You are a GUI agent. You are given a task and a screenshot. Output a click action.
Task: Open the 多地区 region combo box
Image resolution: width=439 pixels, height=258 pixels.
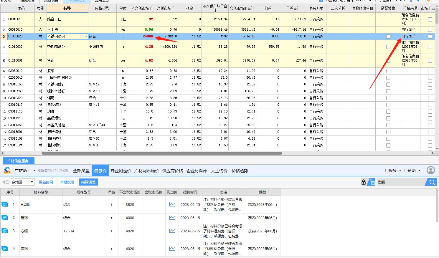pyautogui.click(x=23, y=182)
